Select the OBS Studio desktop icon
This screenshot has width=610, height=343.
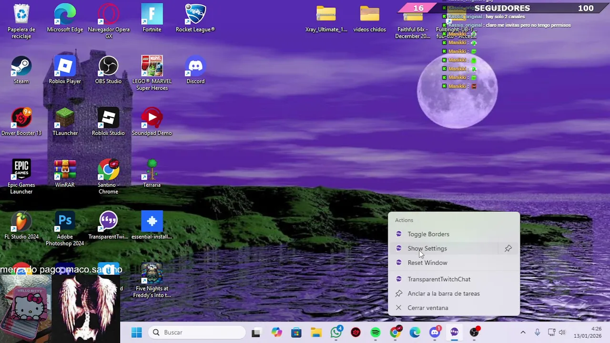coord(108,71)
